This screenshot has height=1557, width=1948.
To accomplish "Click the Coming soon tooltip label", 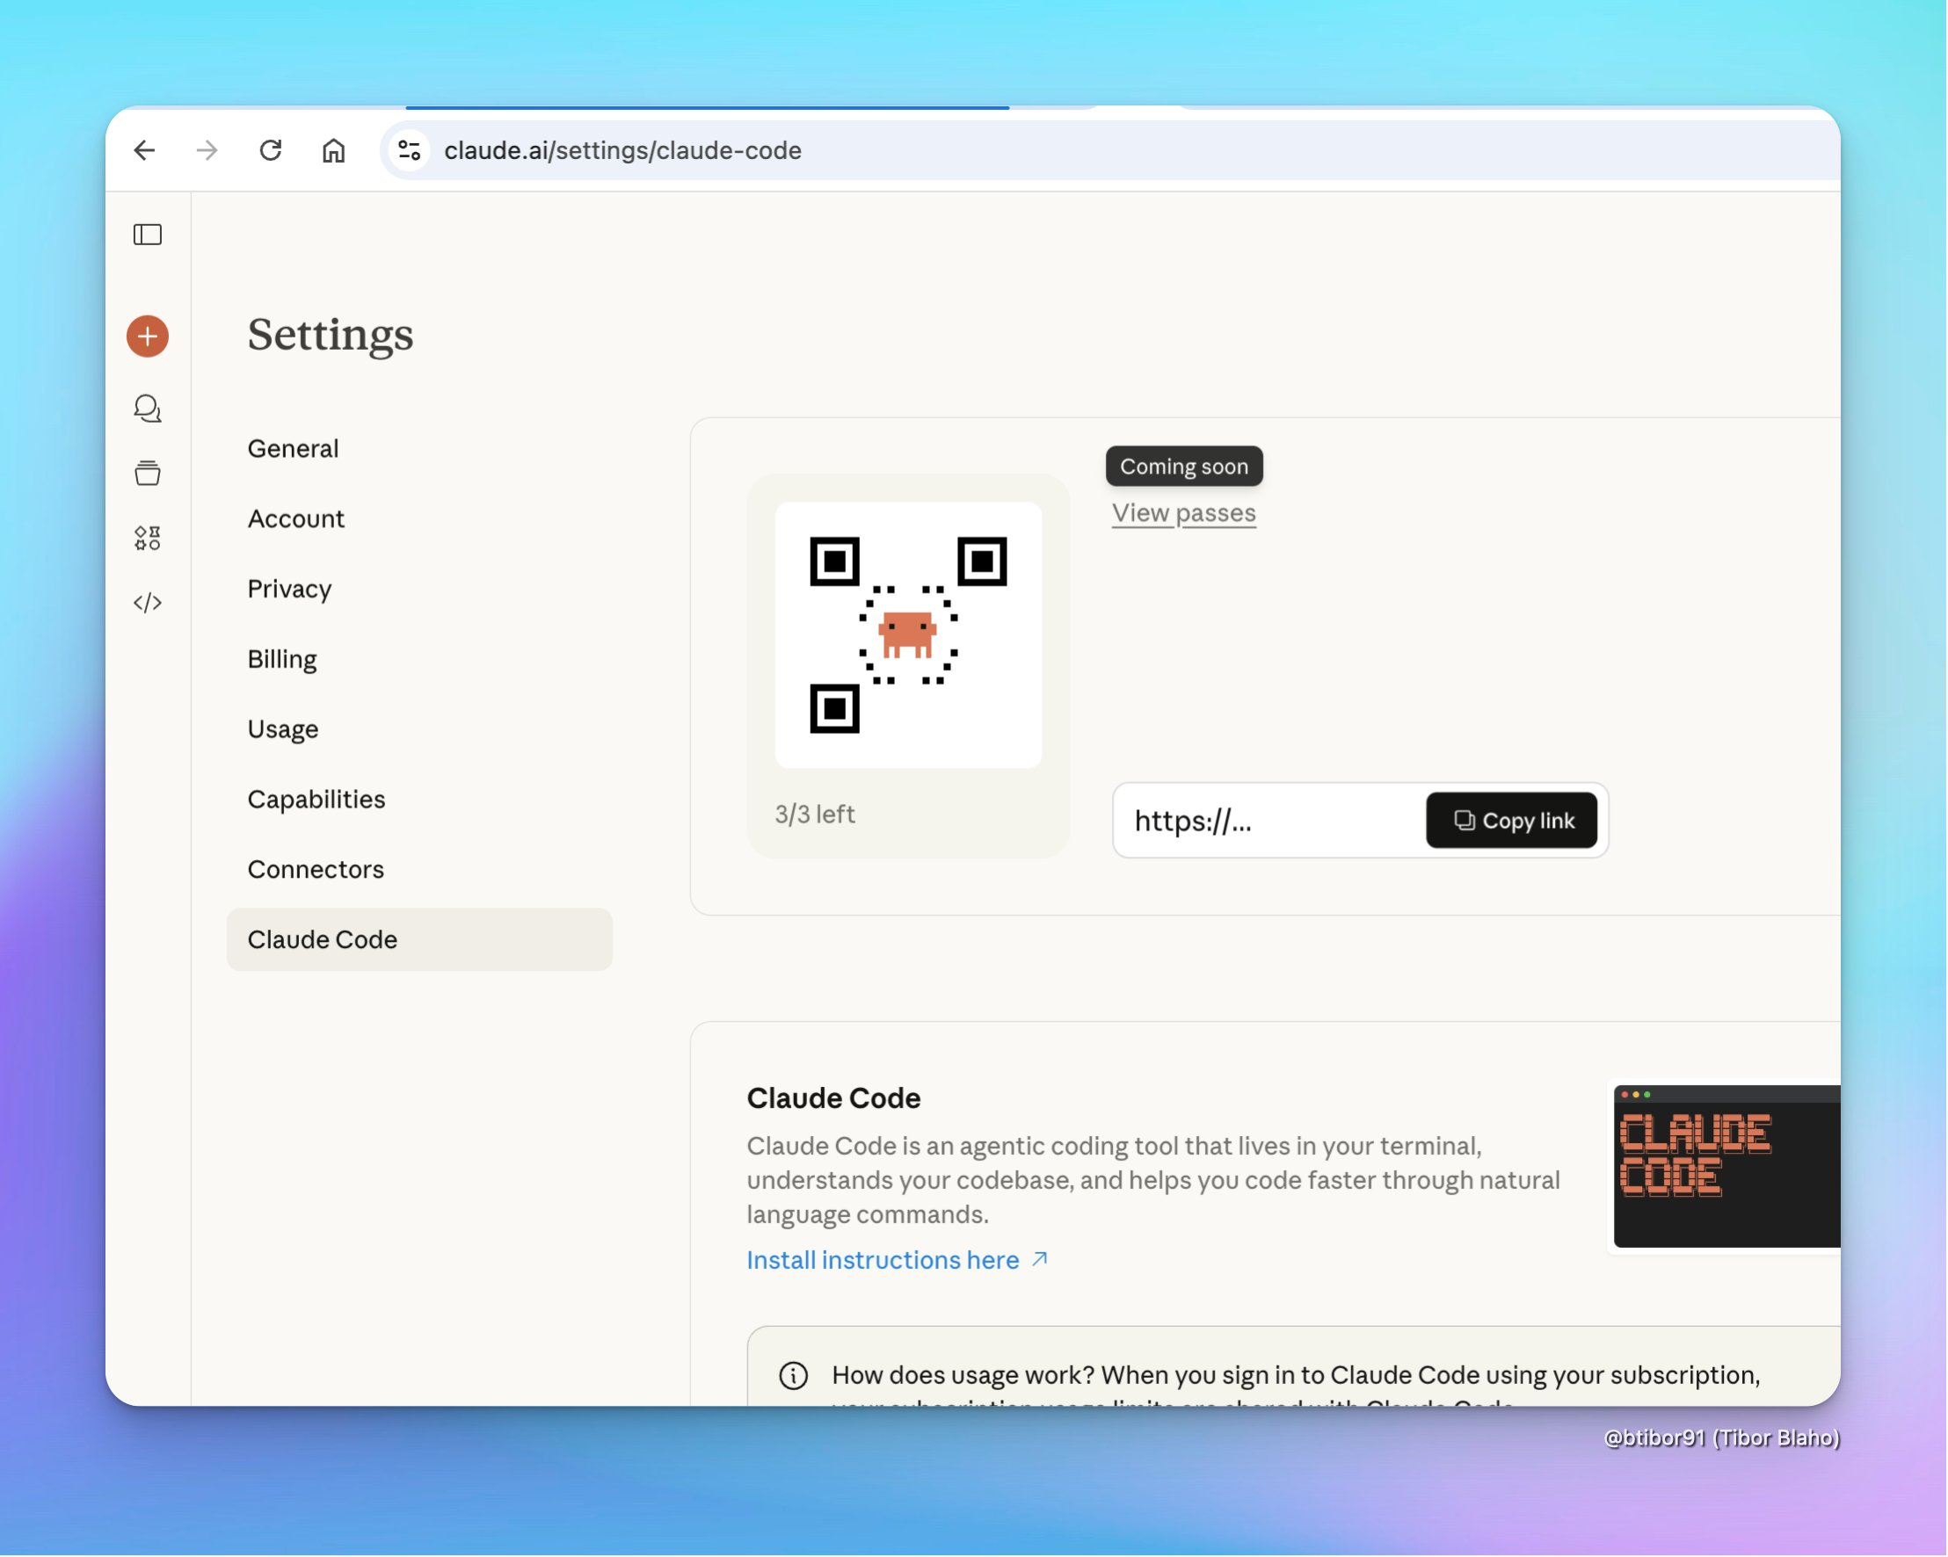I will coord(1184,466).
